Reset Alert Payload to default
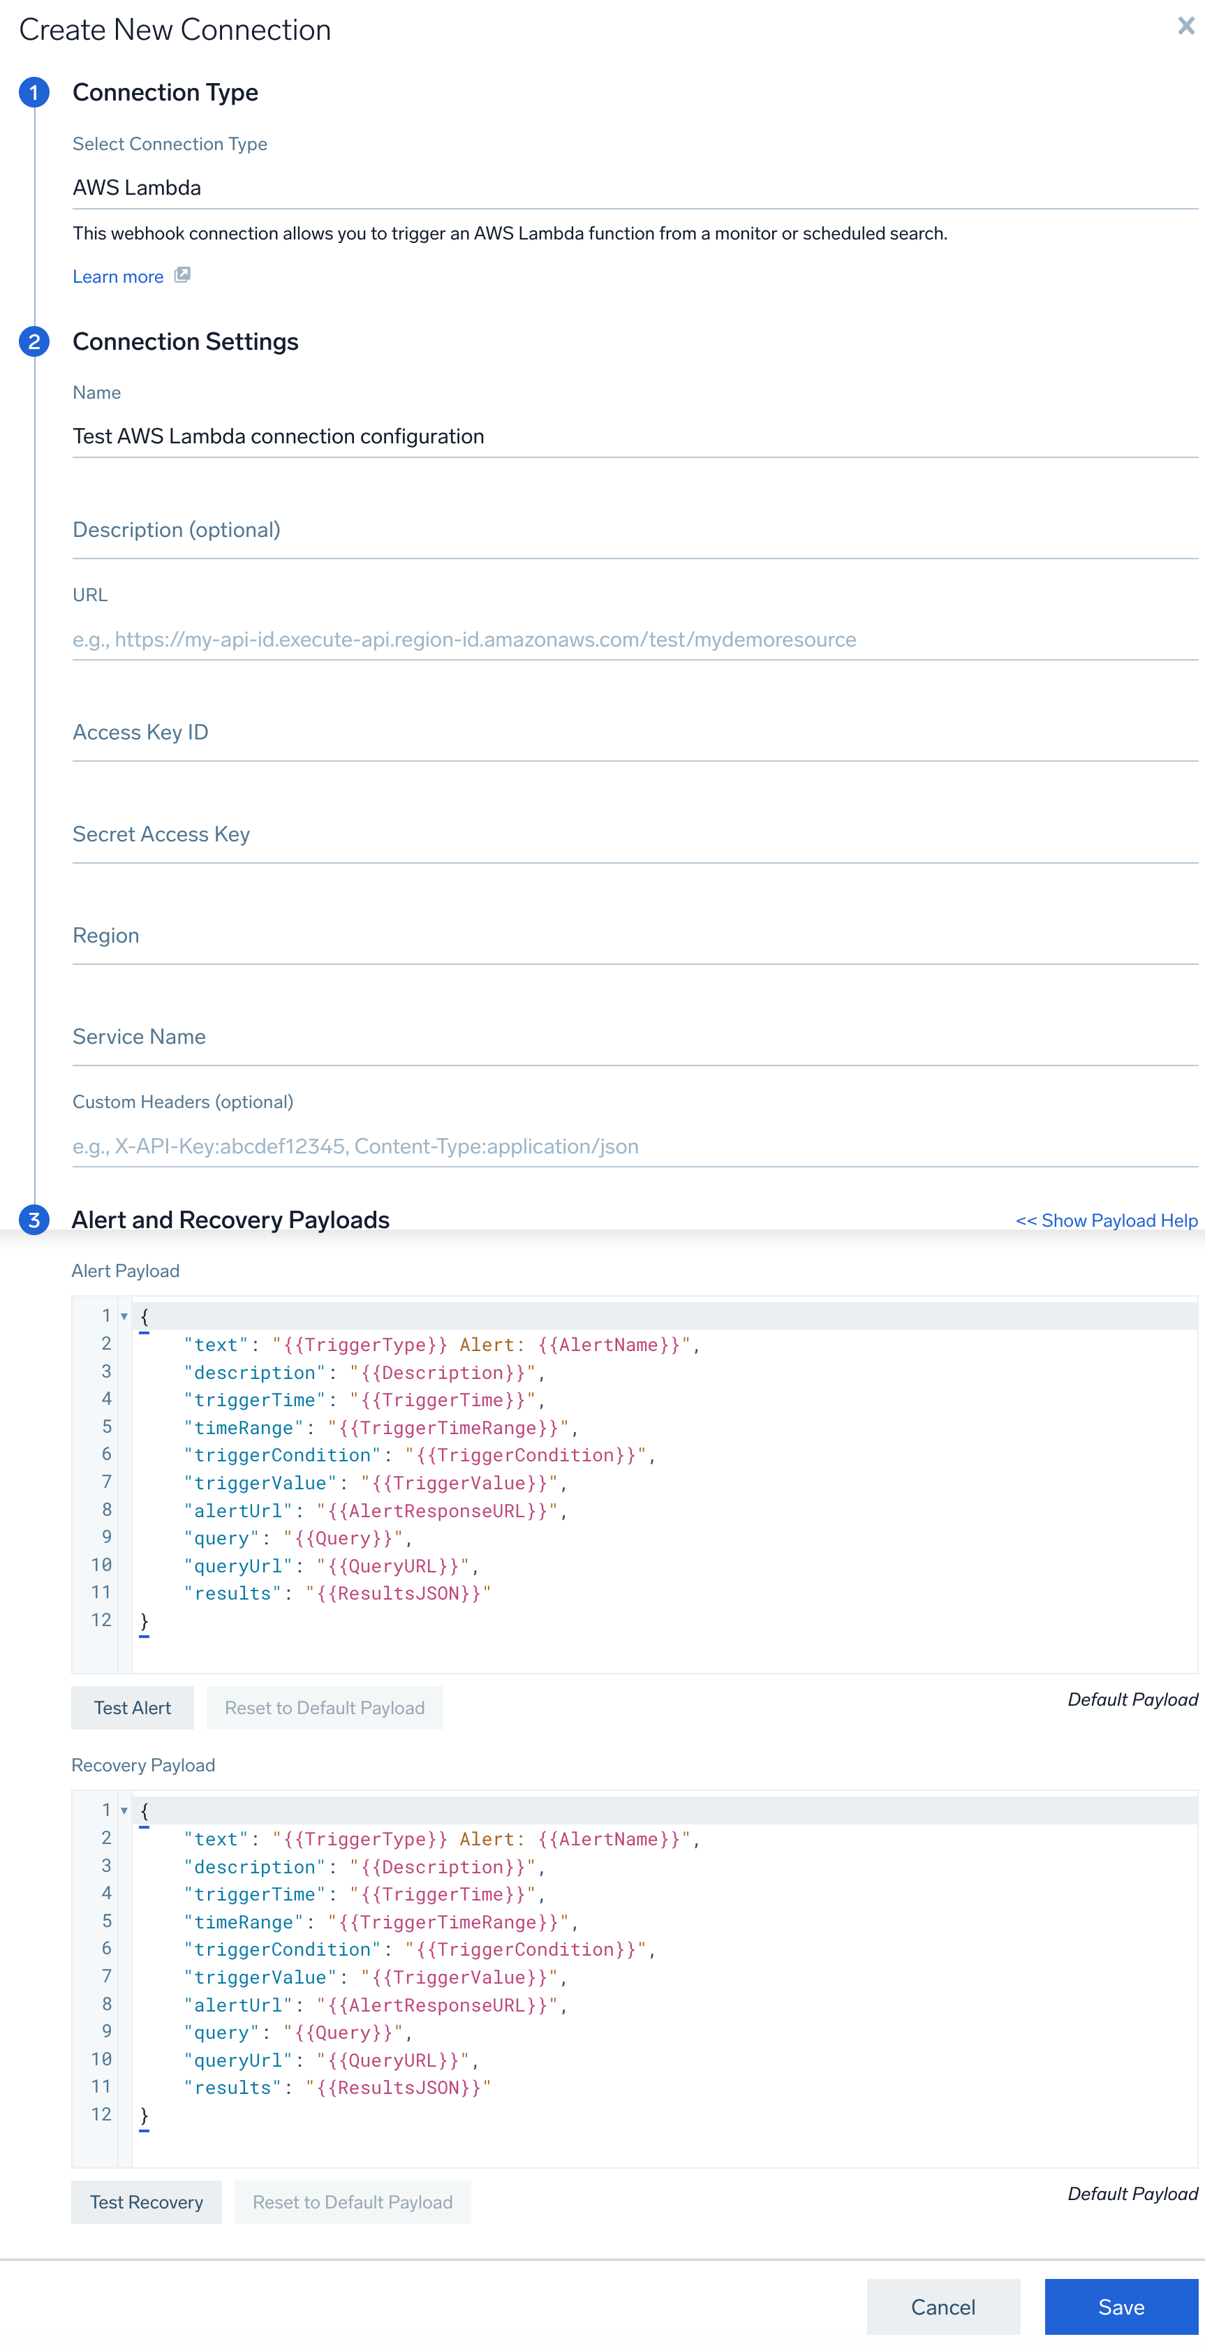This screenshot has height=2346, width=1205. (x=324, y=1708)
